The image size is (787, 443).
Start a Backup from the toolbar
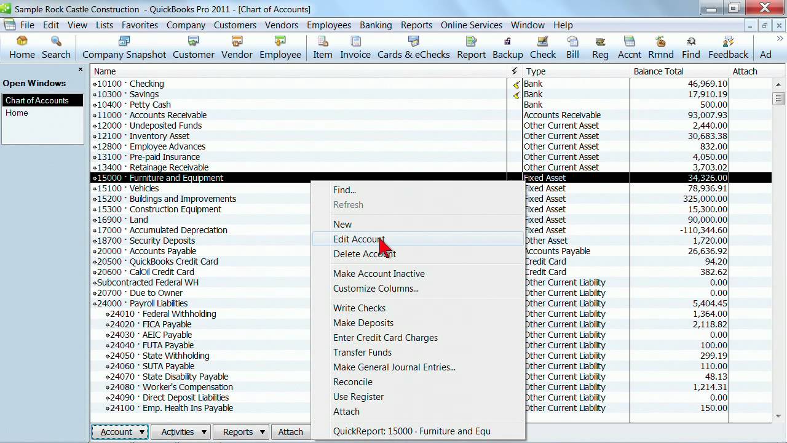click(x=507, y=48)
